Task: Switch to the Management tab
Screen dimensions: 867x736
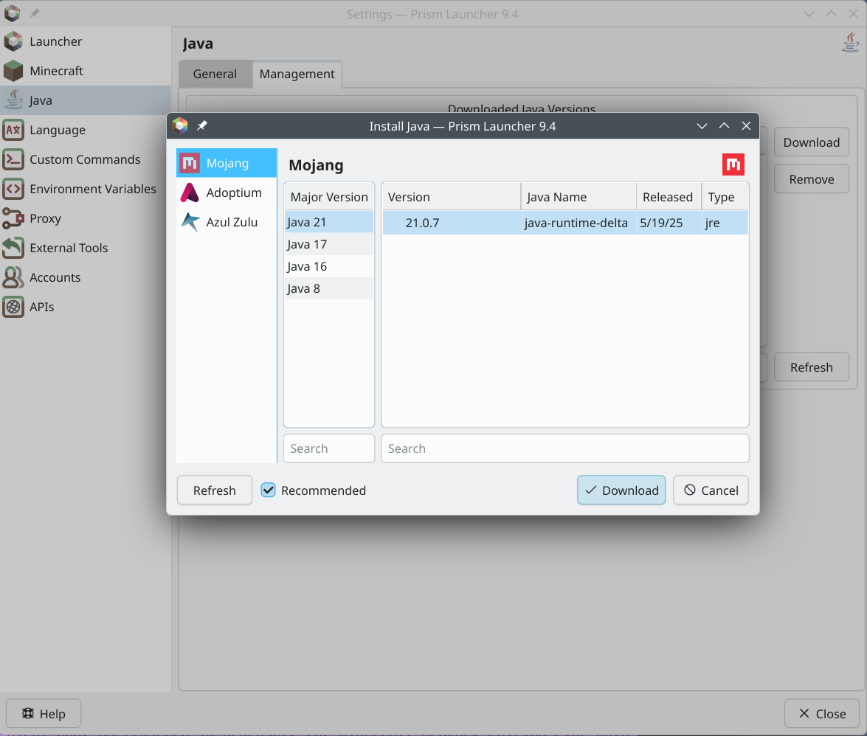Action: [x=297, y=74]
